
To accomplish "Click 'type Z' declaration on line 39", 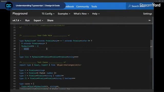I will pos(23,76).
